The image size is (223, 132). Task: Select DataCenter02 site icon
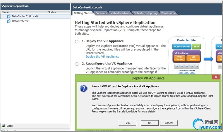point(9,21)
